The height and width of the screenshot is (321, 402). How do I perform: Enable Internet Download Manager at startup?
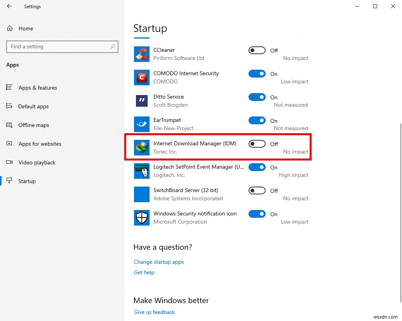pyautogui.click(x=256, y=144)
